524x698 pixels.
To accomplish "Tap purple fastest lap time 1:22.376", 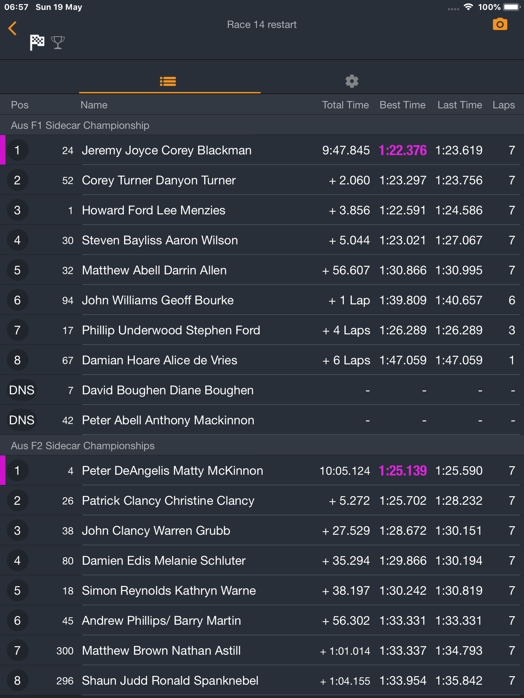I will 403,150.
